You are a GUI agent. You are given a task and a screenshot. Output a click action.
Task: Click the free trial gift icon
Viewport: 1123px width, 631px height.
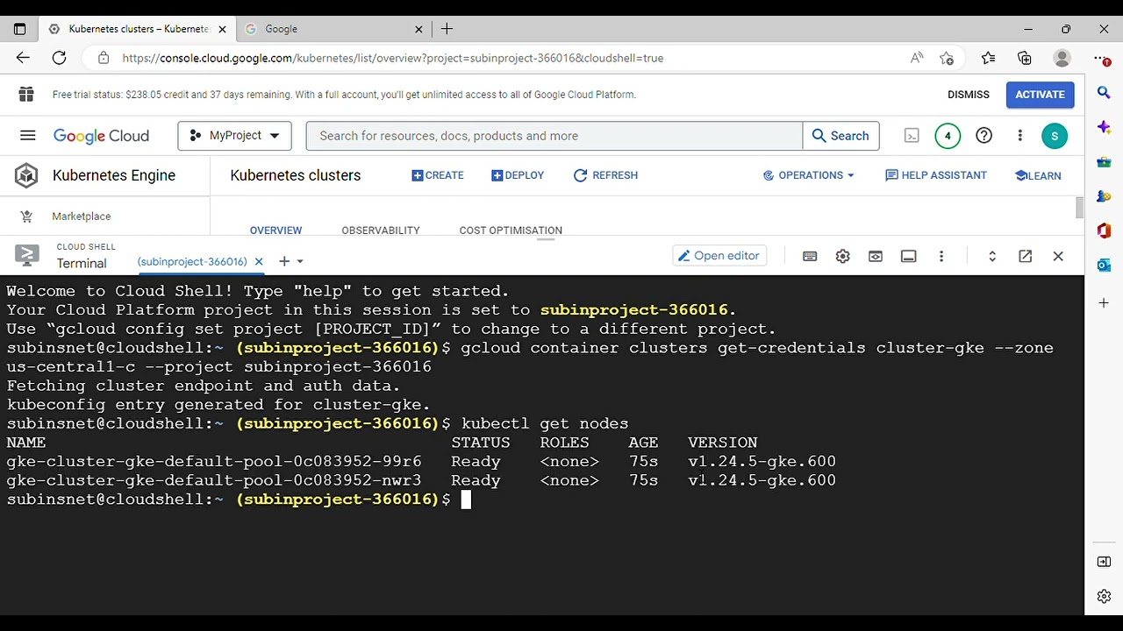tap(25, 95)
